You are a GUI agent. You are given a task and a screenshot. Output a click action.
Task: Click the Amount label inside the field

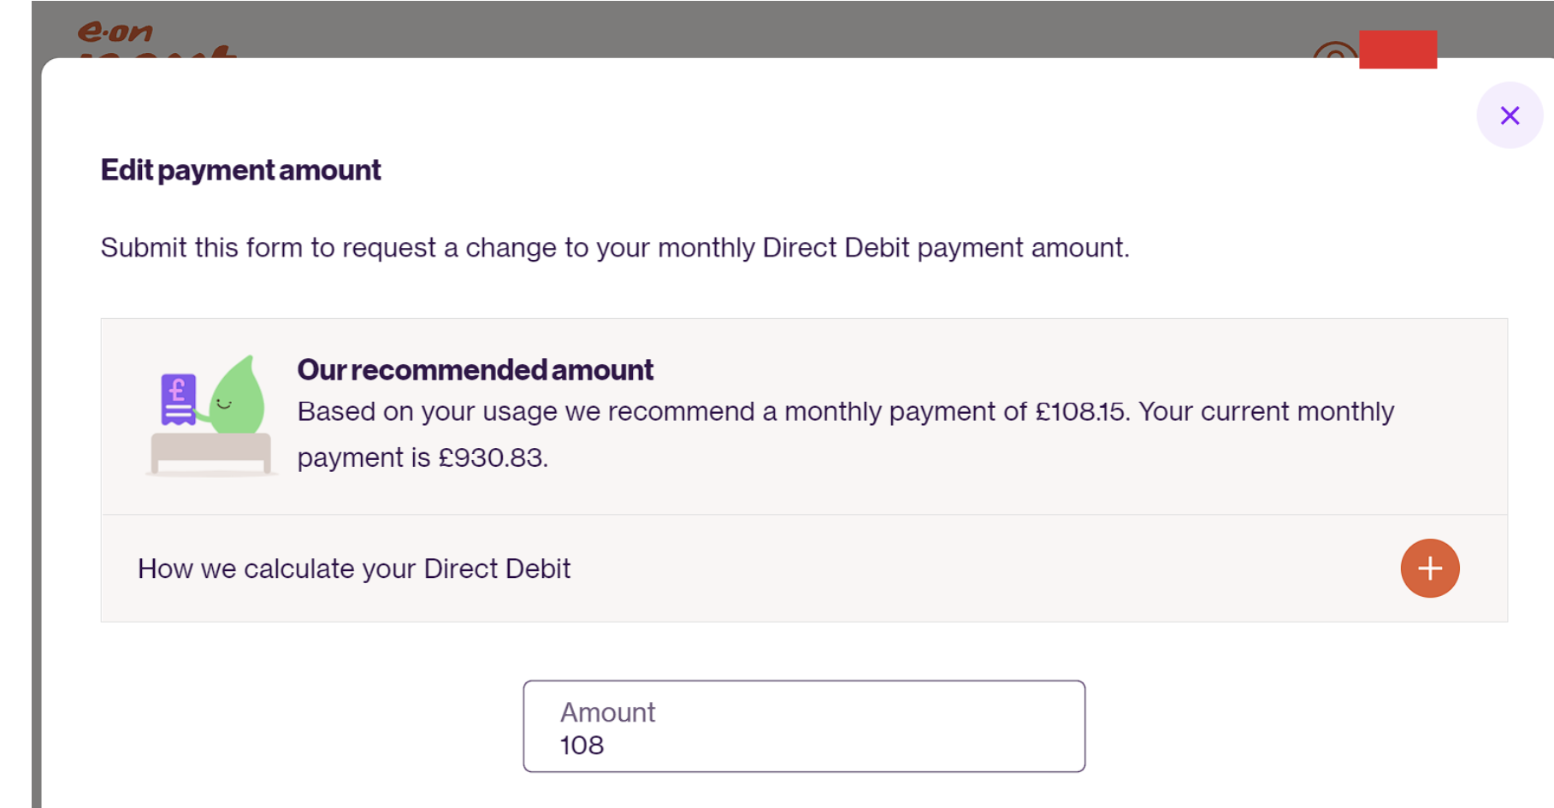tap(607, 712)
